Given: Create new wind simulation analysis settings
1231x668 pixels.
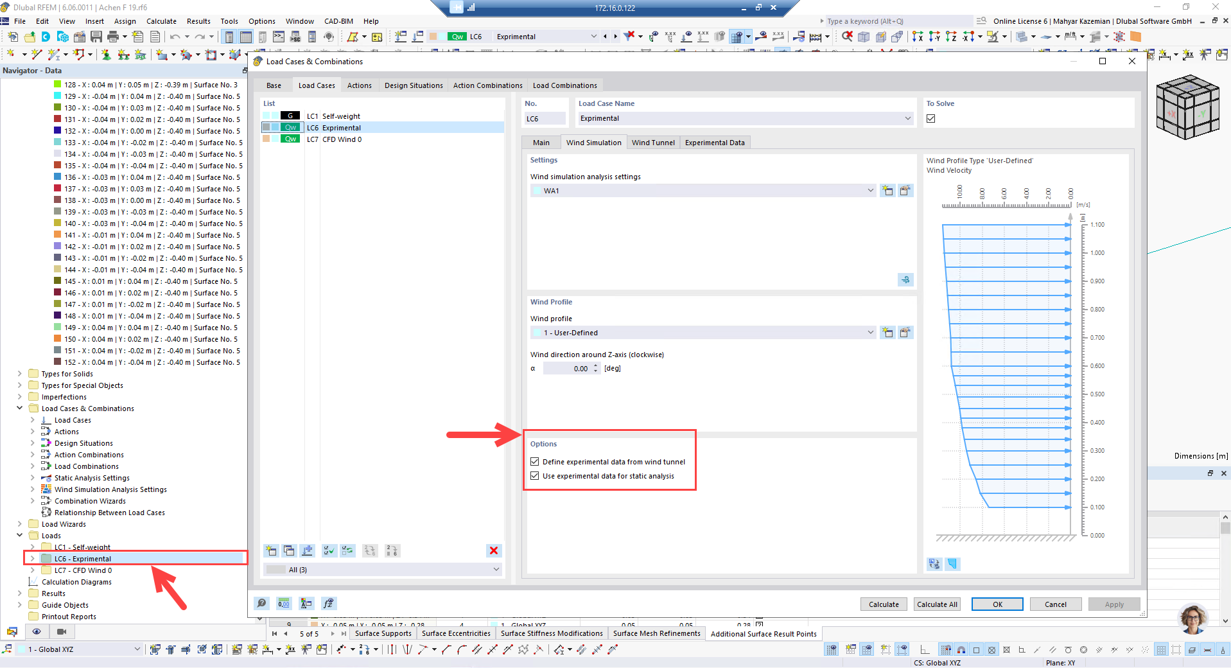Looking at the screenshot, I should coord(887,191).
